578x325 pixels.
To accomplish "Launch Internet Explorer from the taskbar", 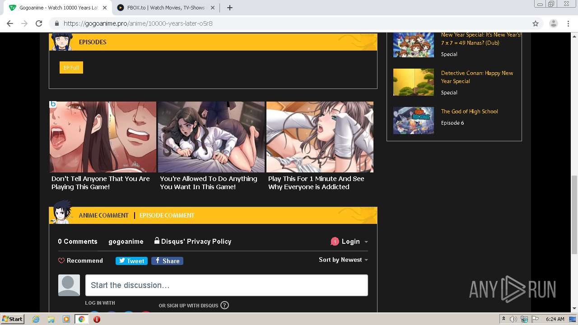I will coord(36,319).
